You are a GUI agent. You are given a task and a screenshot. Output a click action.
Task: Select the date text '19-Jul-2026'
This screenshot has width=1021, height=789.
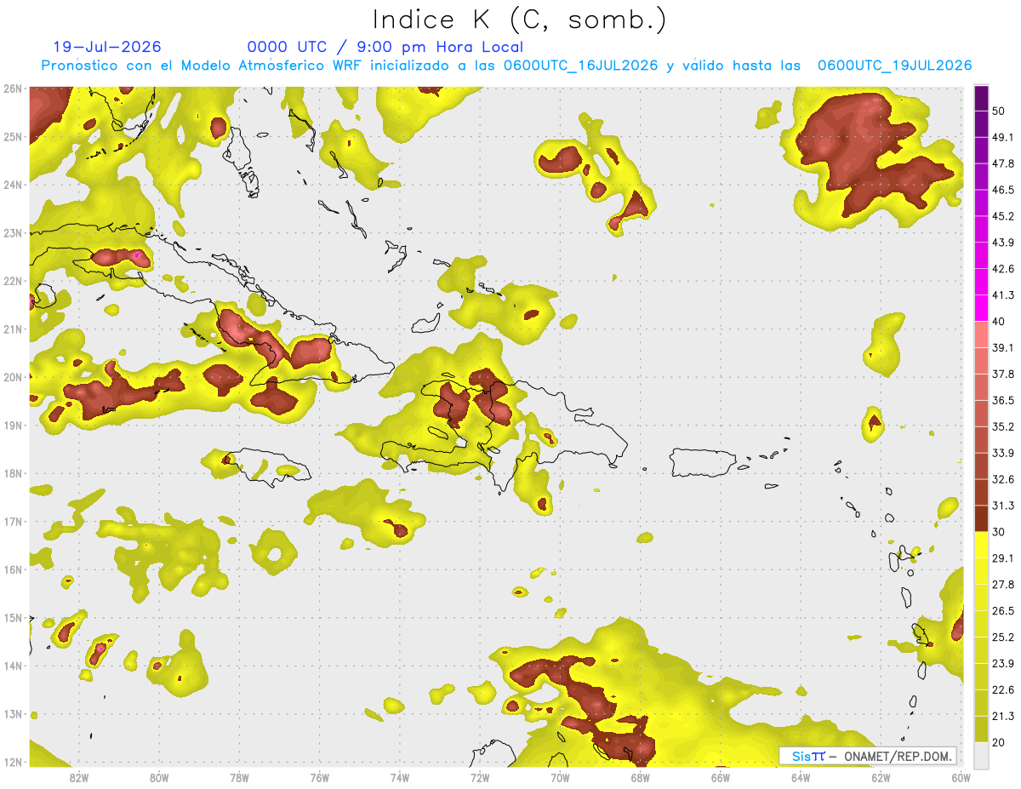click(x=107, y=47)
